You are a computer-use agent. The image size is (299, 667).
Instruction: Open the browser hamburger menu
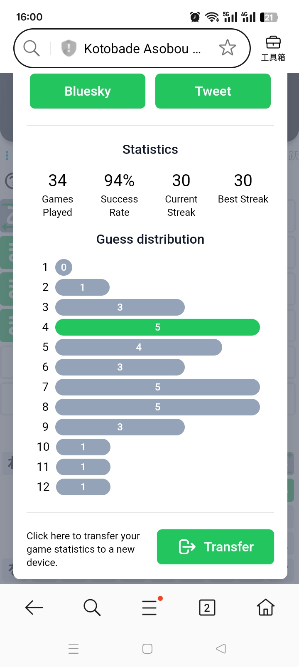tap(150, 608)
